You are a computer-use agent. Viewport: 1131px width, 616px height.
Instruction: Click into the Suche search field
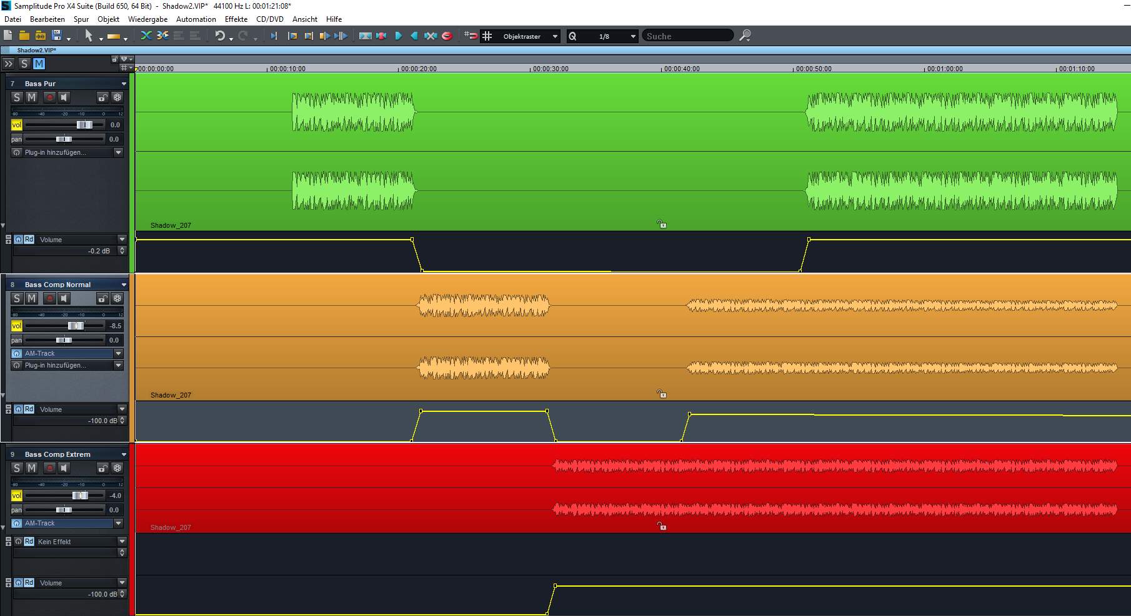pos(686,36)
